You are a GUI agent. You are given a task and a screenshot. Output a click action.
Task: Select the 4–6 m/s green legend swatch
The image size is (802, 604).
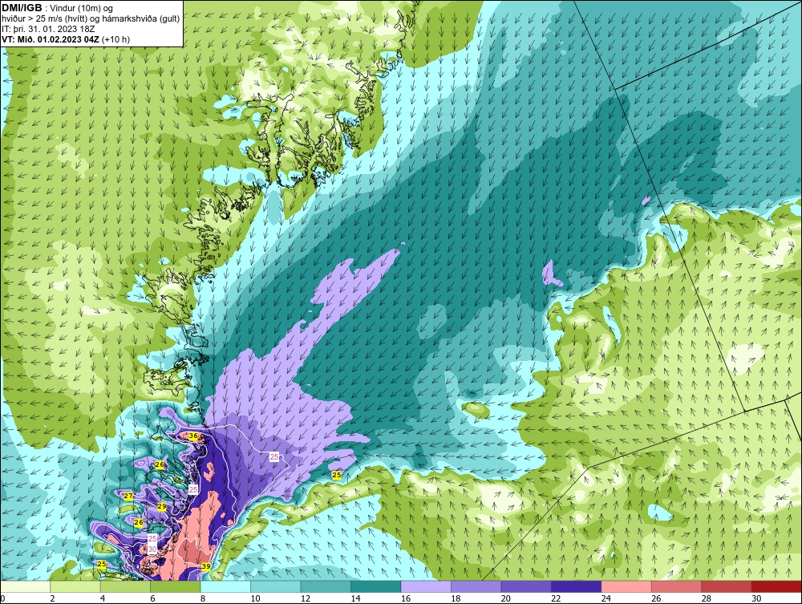(x=125, y=586)
